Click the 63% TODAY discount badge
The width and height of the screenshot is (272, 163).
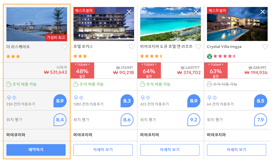click(x=216, y=71)
